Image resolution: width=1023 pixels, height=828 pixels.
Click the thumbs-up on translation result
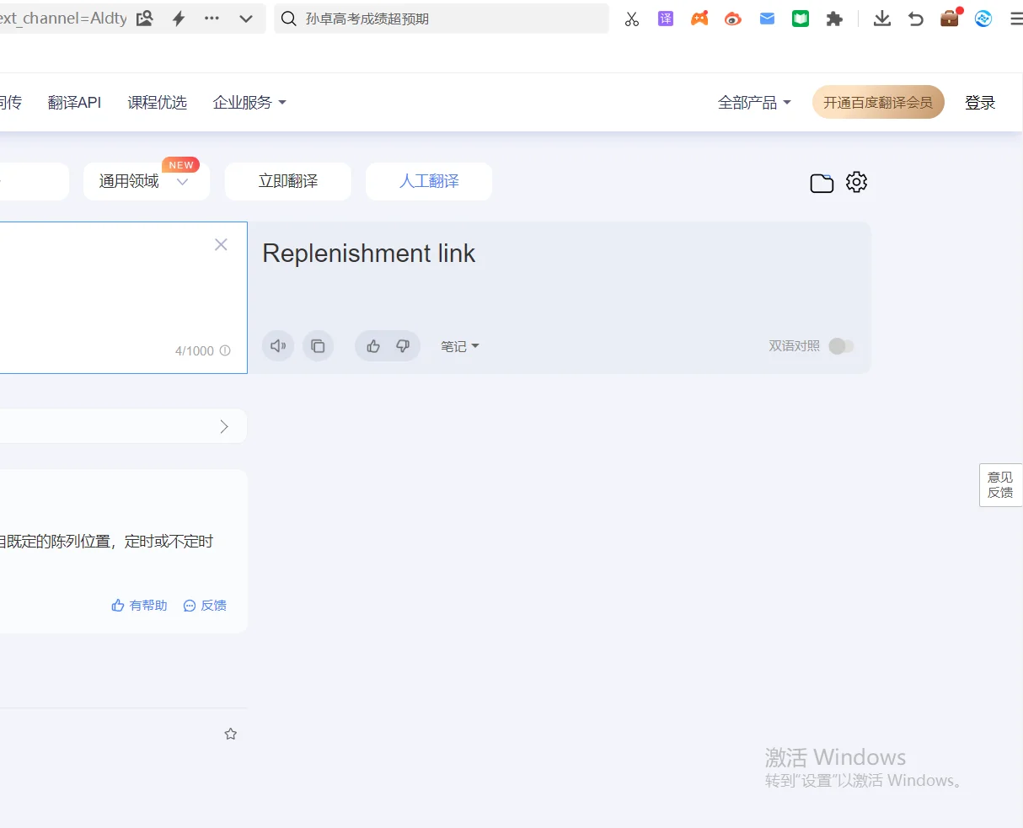point(373,346)
